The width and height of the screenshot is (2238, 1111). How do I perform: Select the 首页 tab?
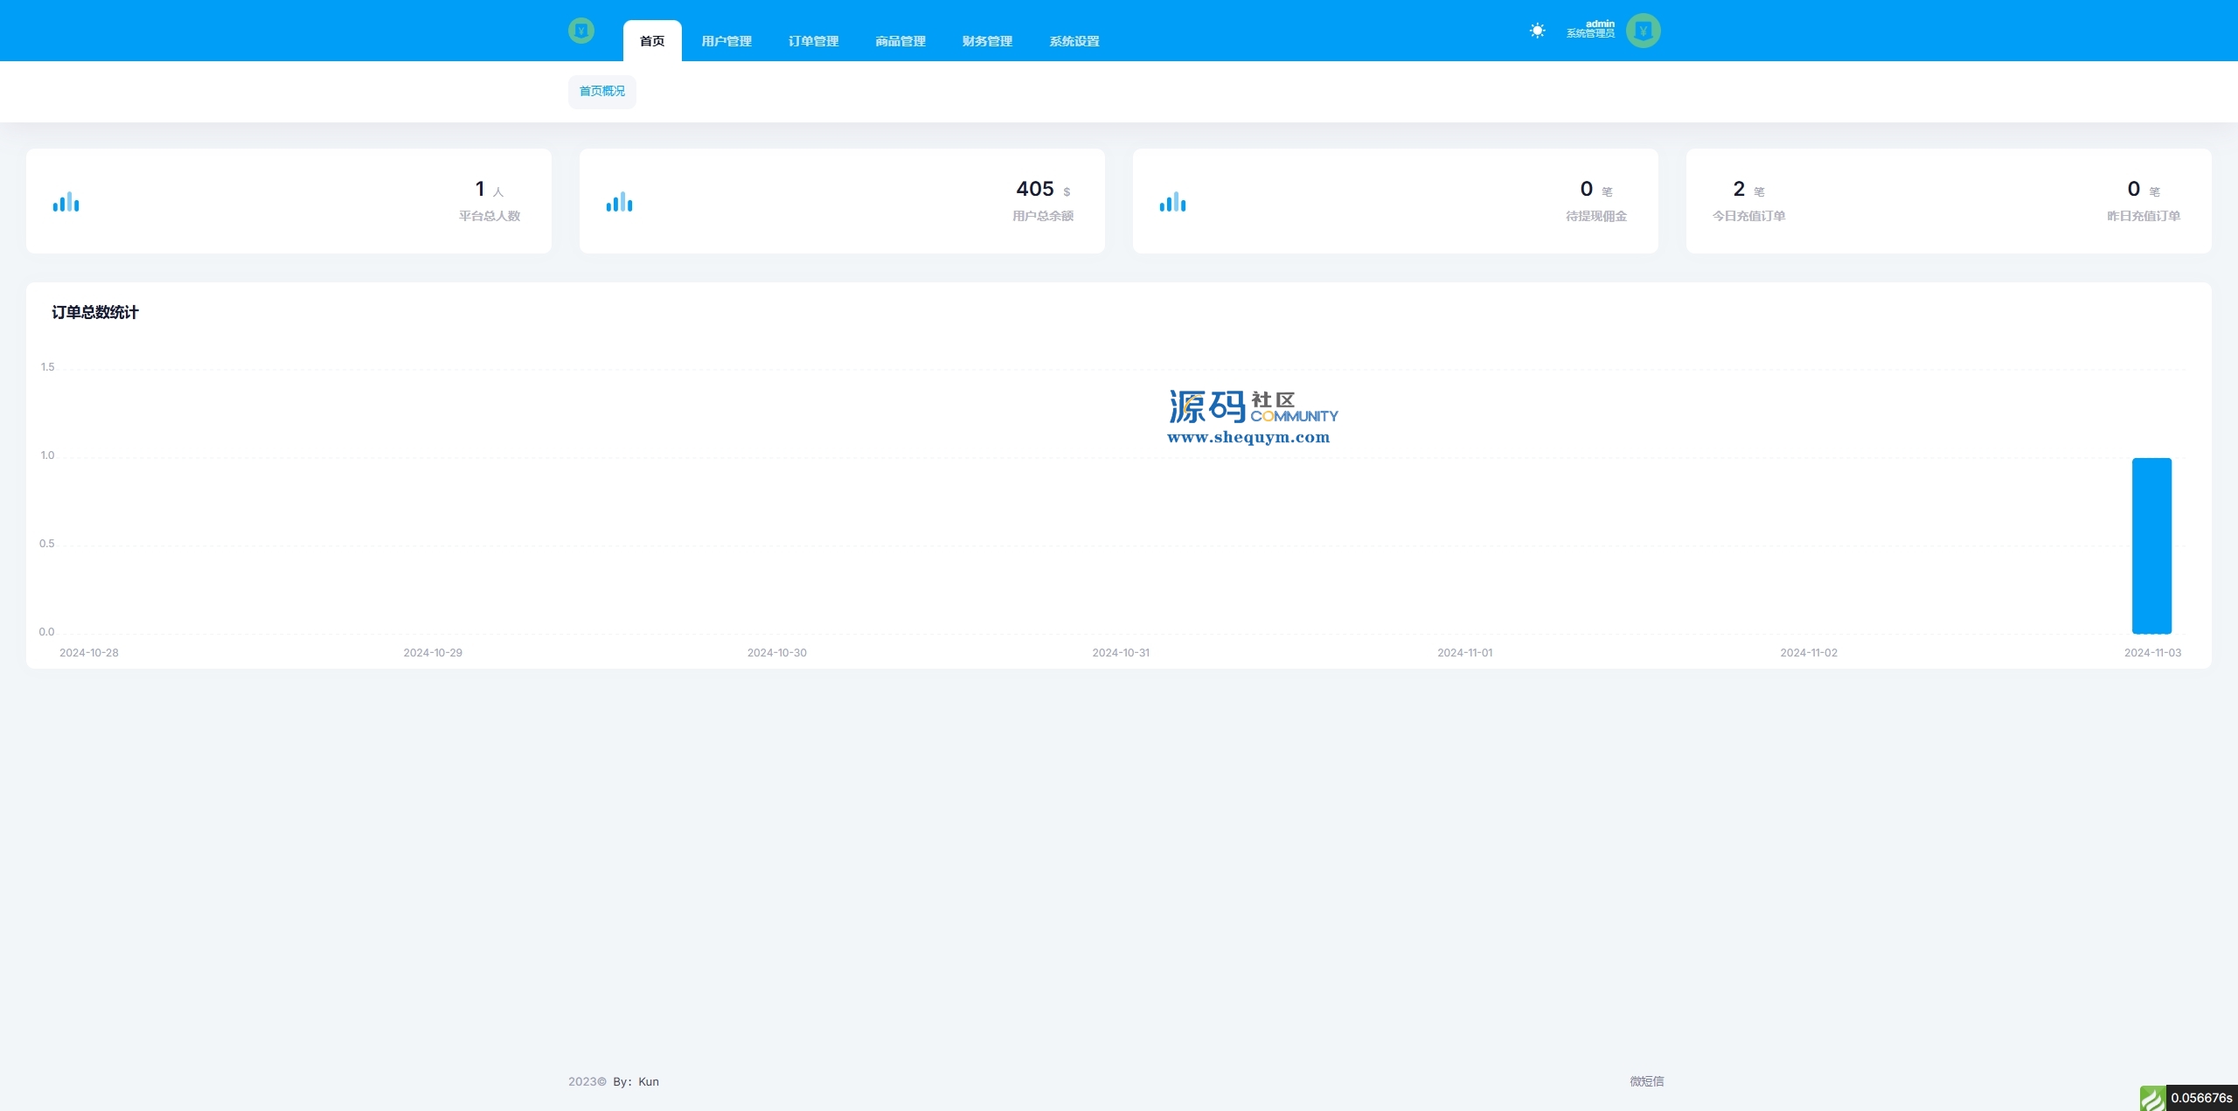651,41
